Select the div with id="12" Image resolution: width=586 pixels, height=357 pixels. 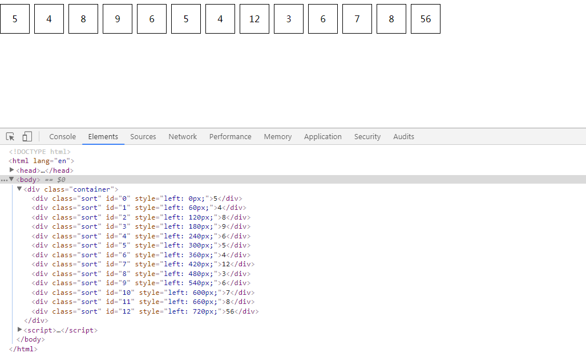click(x=146, y=311)
